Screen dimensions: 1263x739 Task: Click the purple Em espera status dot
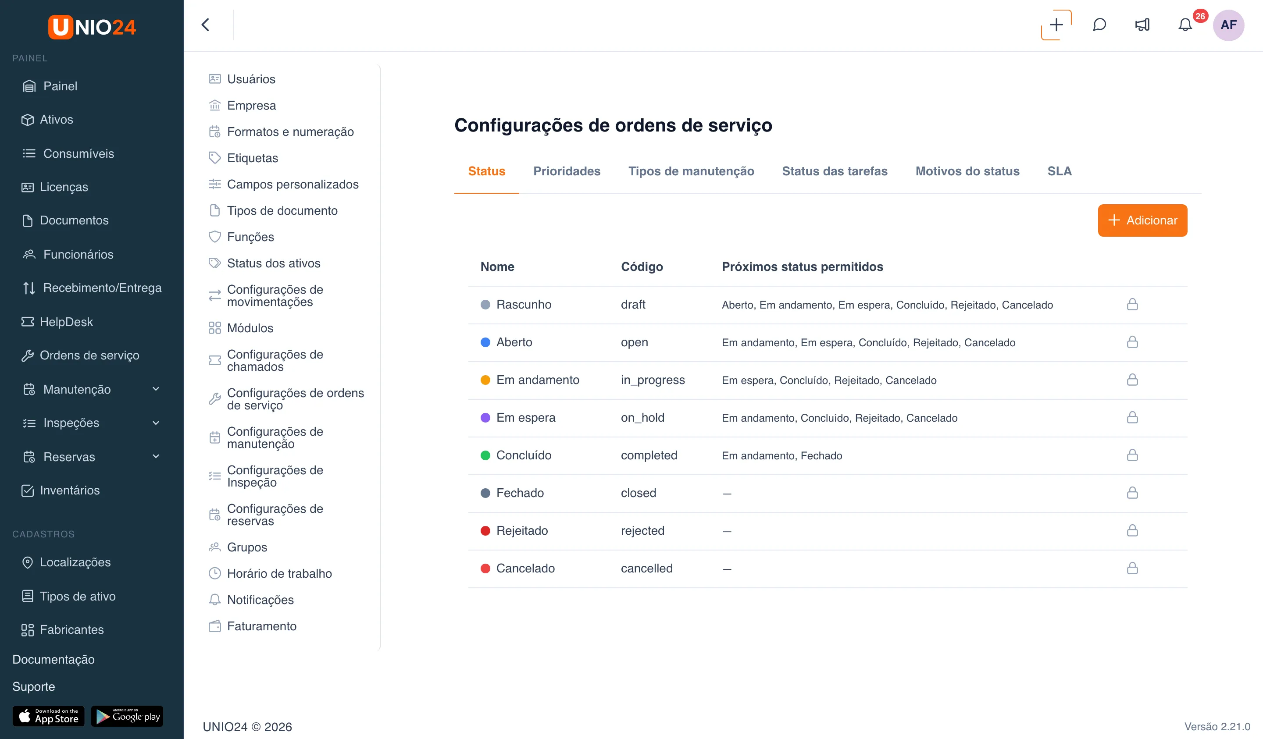(485, 417)
